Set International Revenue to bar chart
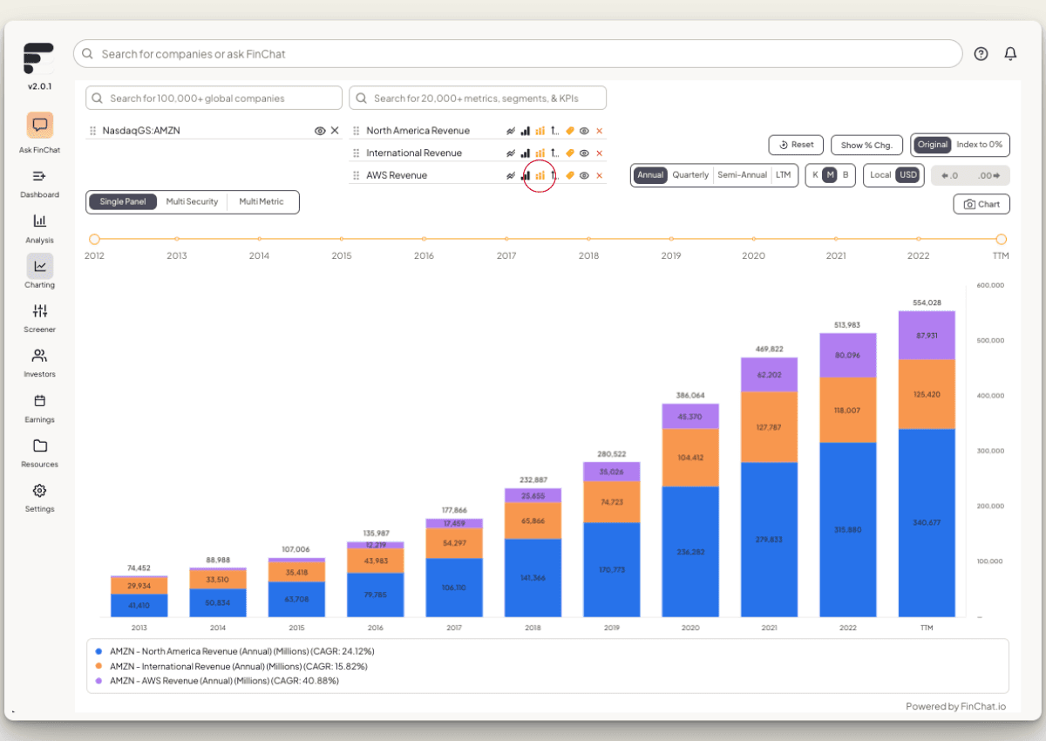Viewport: 1046px width, 741px height. pyautogui.click(x=525, y=153)
